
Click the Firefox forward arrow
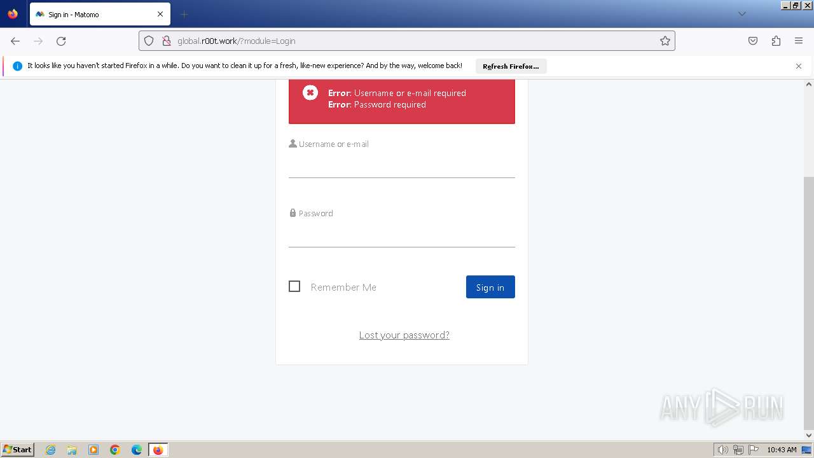click(x=38, y=41)
